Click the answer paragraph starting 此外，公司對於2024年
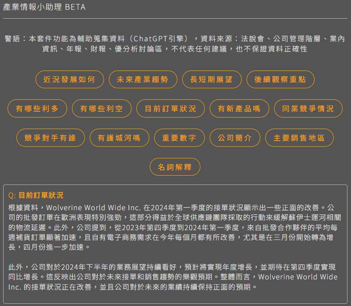 click(173, 277)
